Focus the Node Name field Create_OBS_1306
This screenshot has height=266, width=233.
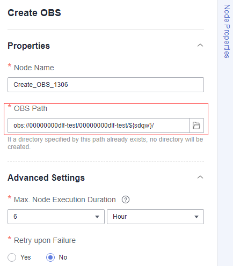(x=106, y=85)
